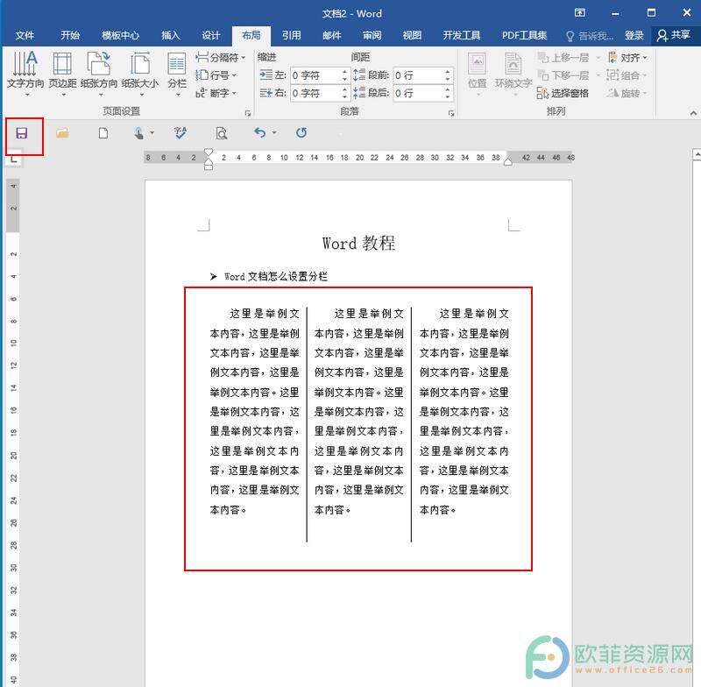Decrease right indent with down spinner
Image resolution: width=701 pixels, height=687 pixels.
344,97
